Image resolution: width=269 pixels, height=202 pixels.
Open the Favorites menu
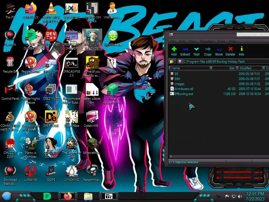pos(207,41)
